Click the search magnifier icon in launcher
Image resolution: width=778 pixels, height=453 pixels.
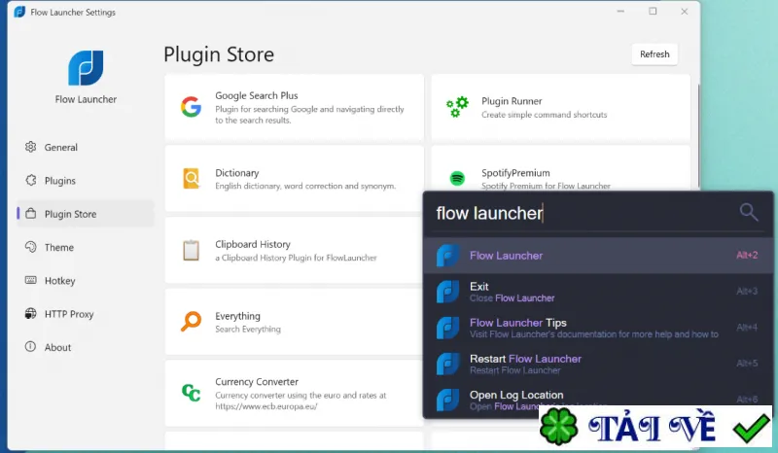(x=748, y=212)
